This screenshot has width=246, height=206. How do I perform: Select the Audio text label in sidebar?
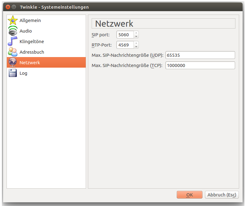(x=25, y=31)
